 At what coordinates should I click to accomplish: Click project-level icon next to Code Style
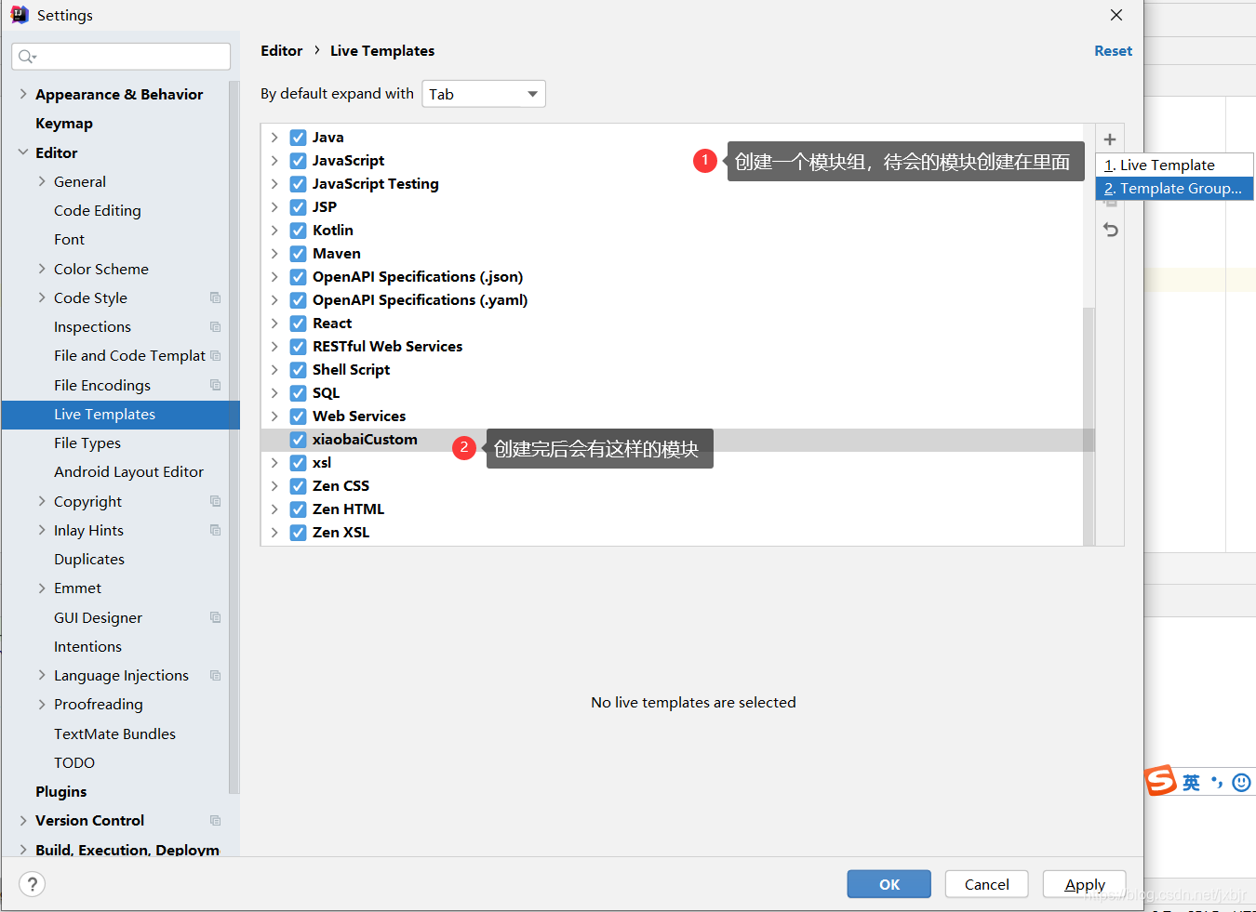pyautogui.click(x=216, y=297)
